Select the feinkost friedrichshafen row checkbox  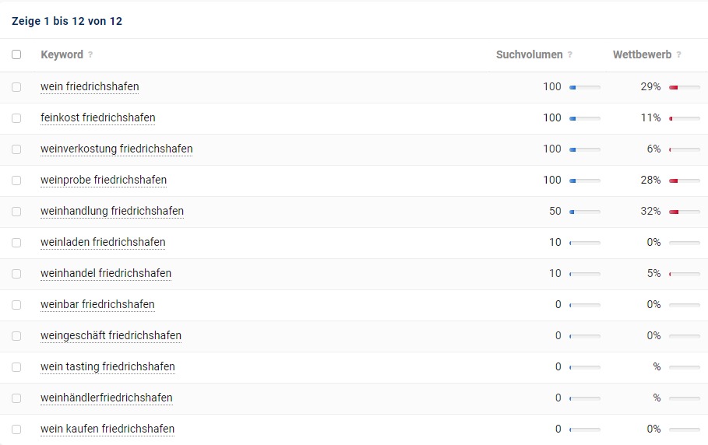click(x=16, y=118)
